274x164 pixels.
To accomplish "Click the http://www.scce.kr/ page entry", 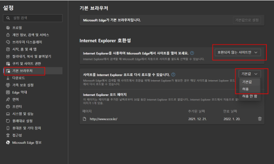I will (103, 119).
